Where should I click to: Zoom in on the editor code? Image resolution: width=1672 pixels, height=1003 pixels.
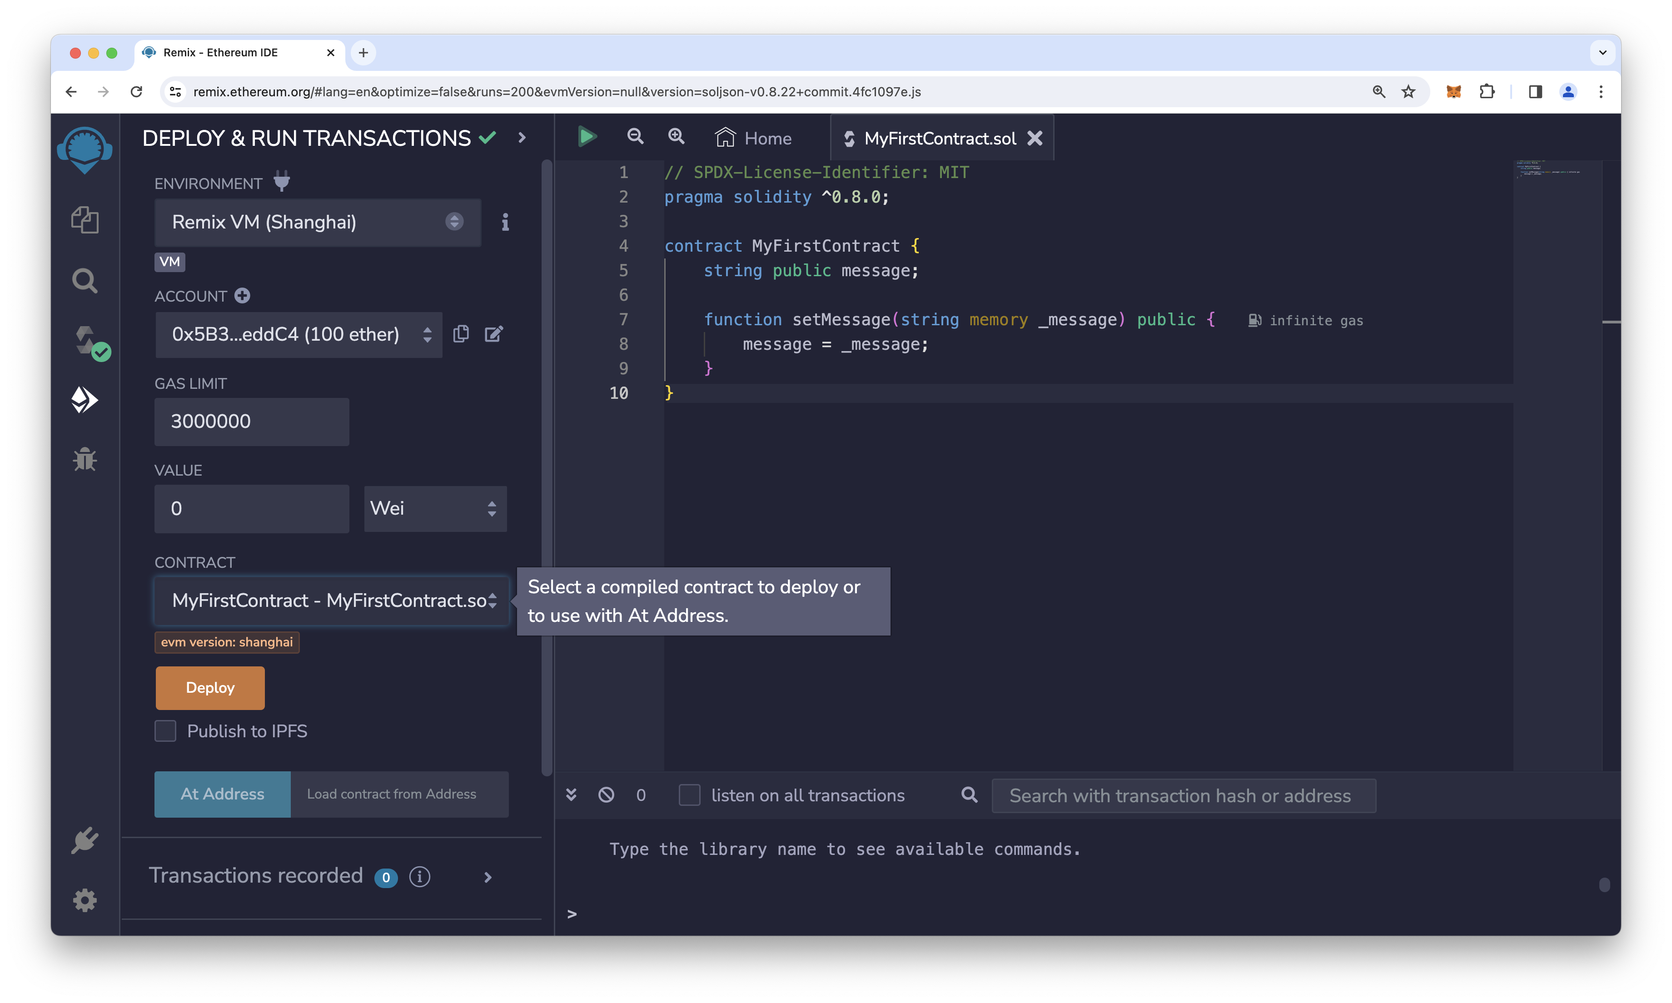coord(677,137)
